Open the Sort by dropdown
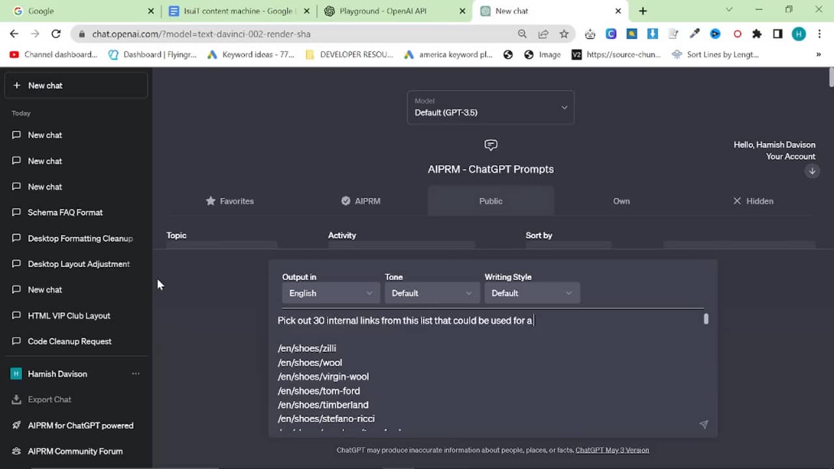This screenshot has width=834, height=469. [568, 245]
